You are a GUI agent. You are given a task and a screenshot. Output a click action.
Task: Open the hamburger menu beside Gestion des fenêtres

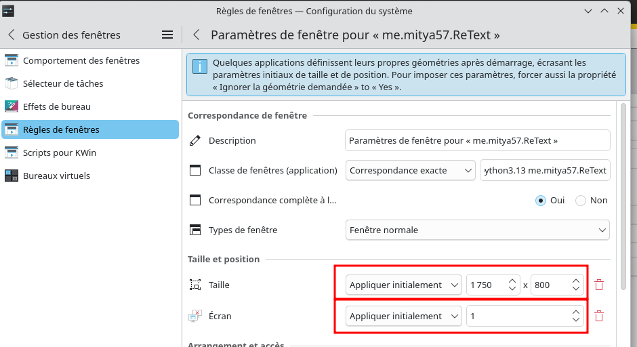pos(167,35)
